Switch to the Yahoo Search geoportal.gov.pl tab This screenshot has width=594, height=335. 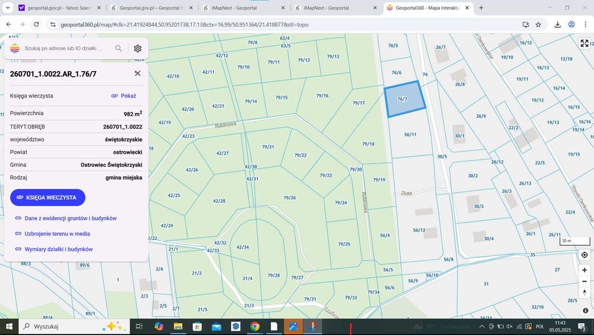click(59, 8)
